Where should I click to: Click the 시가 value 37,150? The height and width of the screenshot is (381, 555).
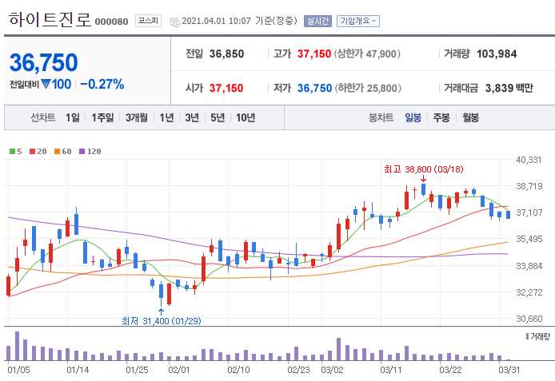click(x=226, y=88)
